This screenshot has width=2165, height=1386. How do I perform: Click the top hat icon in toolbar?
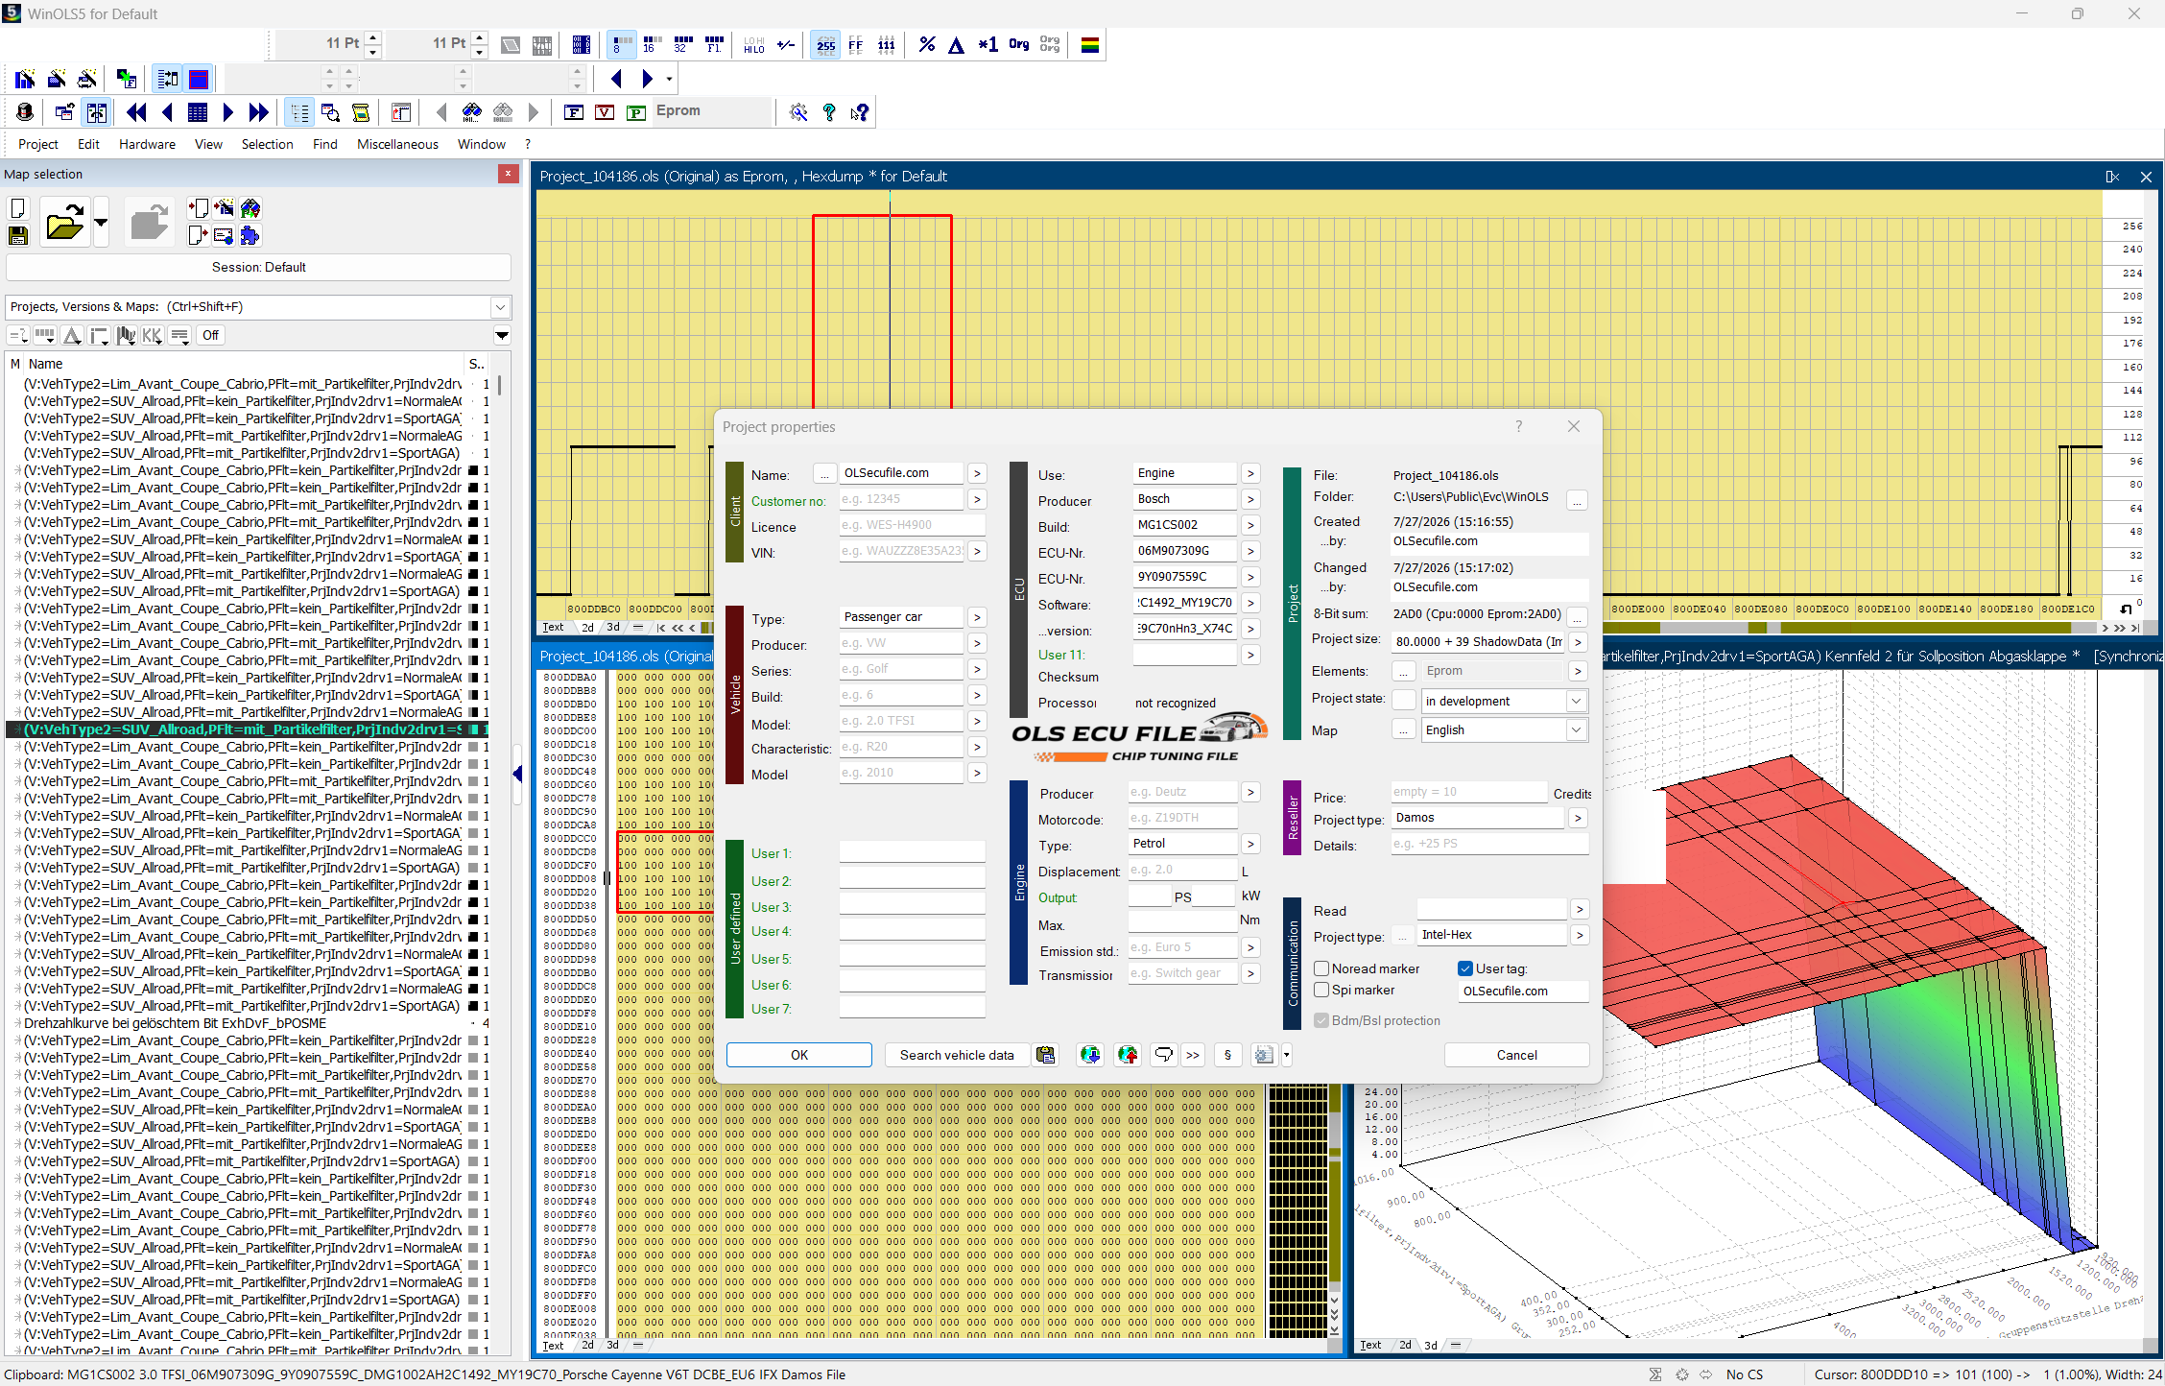click(x=25, y=112)
